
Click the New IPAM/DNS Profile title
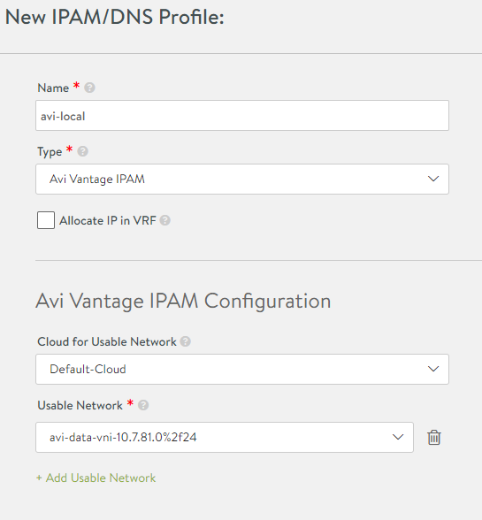pos(115,17)
